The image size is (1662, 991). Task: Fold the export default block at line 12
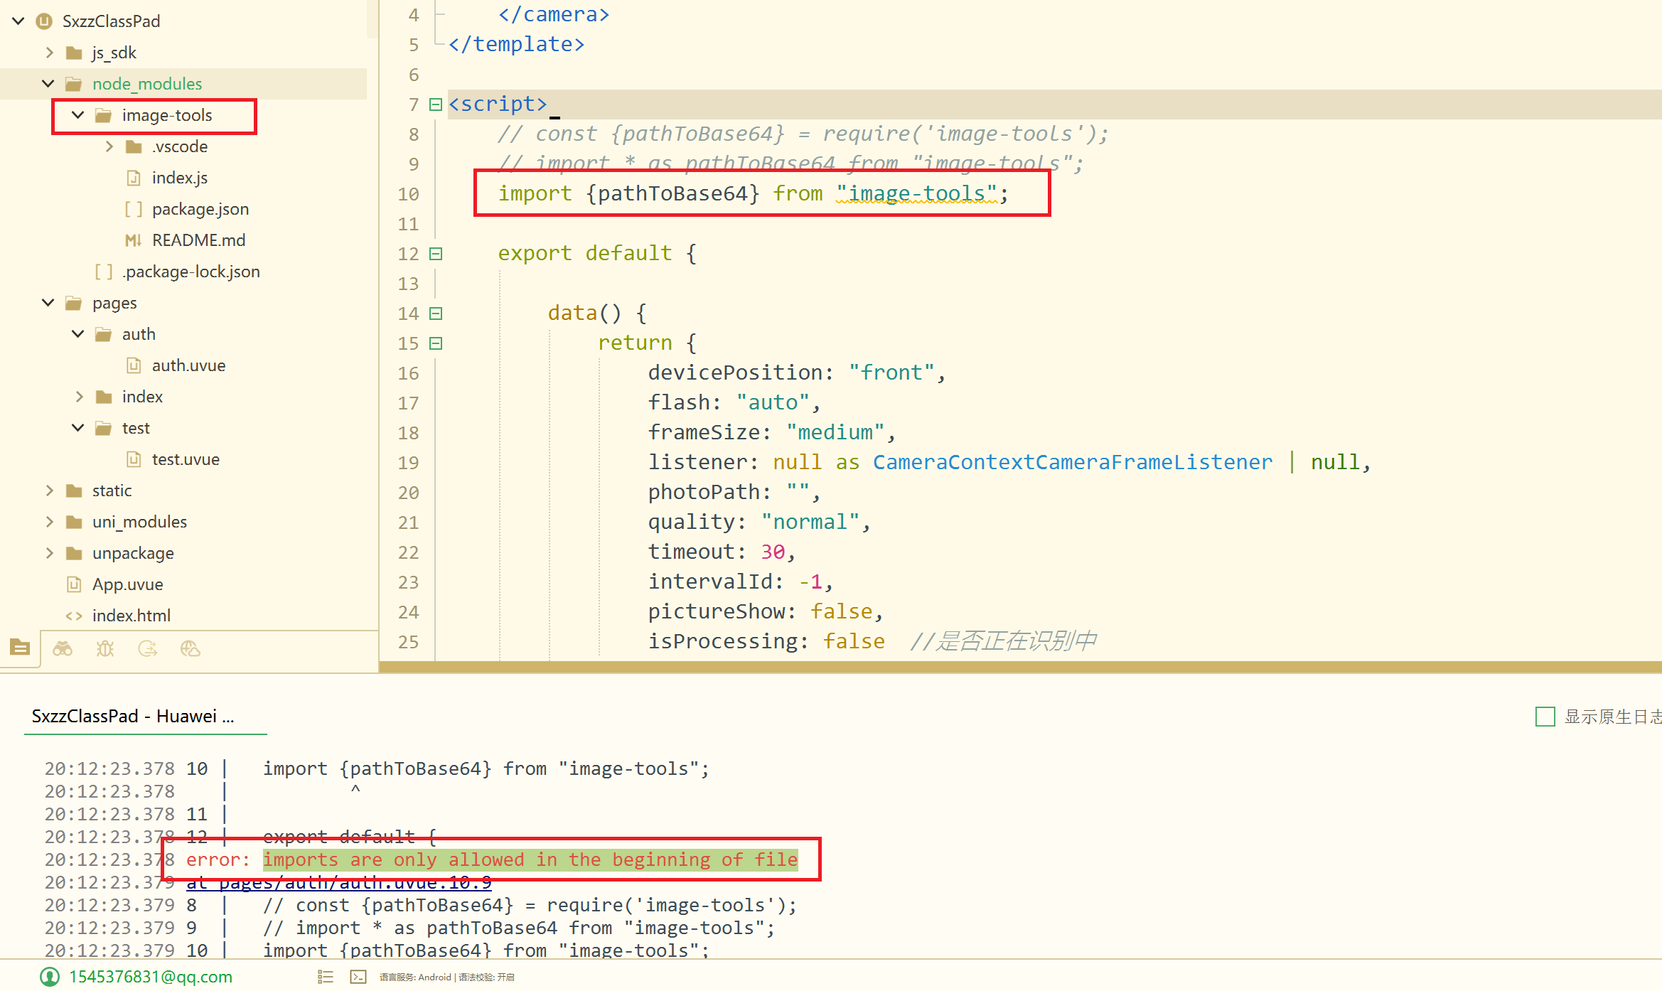[436, 254]
